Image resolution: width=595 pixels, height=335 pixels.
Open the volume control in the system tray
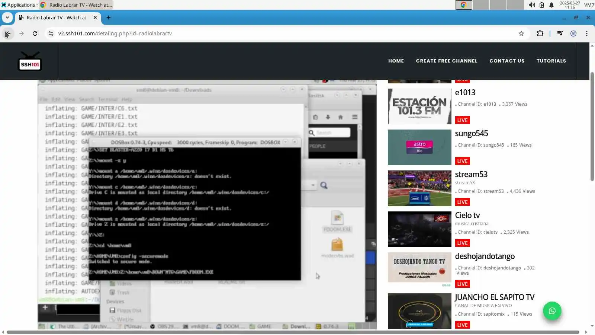click(532, 5)
